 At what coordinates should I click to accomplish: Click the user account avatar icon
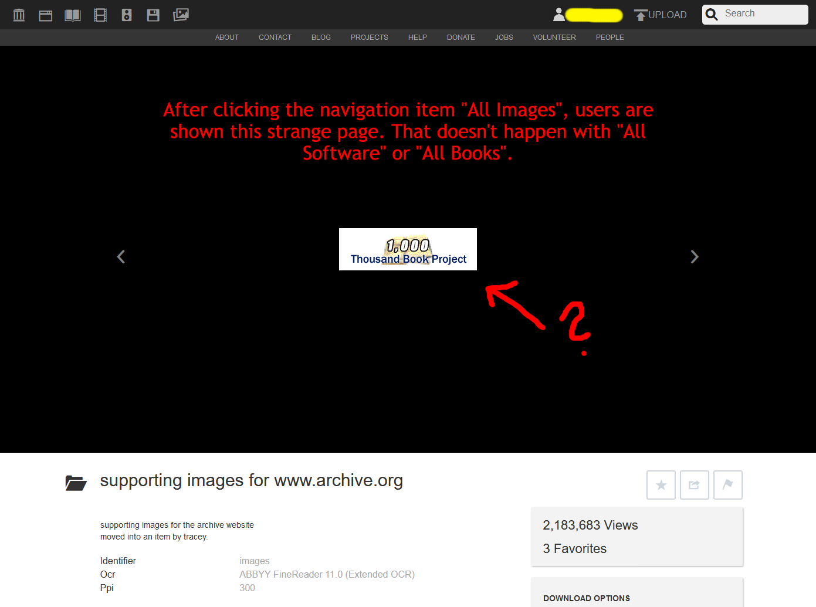pyautogui.click(x=559, y=15)
